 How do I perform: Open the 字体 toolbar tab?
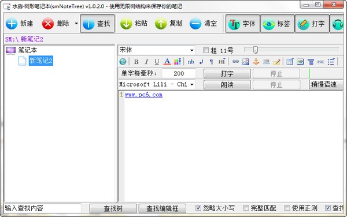click(242, 24)
